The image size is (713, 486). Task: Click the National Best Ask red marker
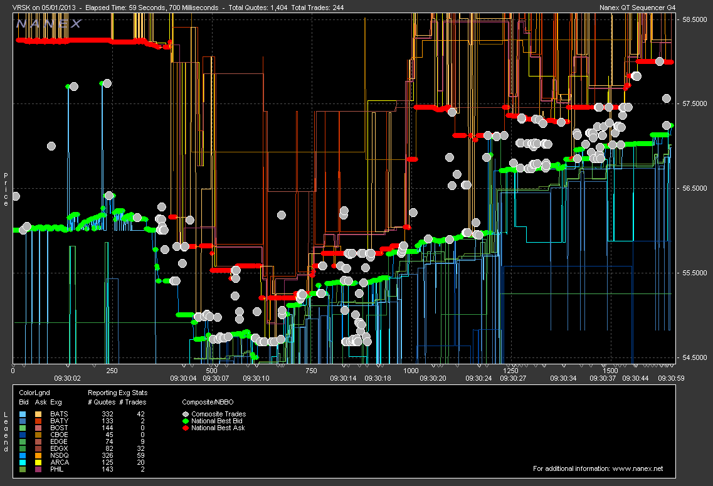coord(186,428)
